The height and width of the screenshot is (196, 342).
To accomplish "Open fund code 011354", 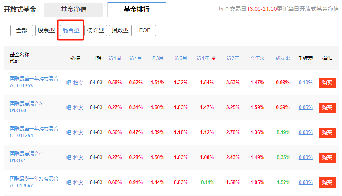I will tap(25, 136).
